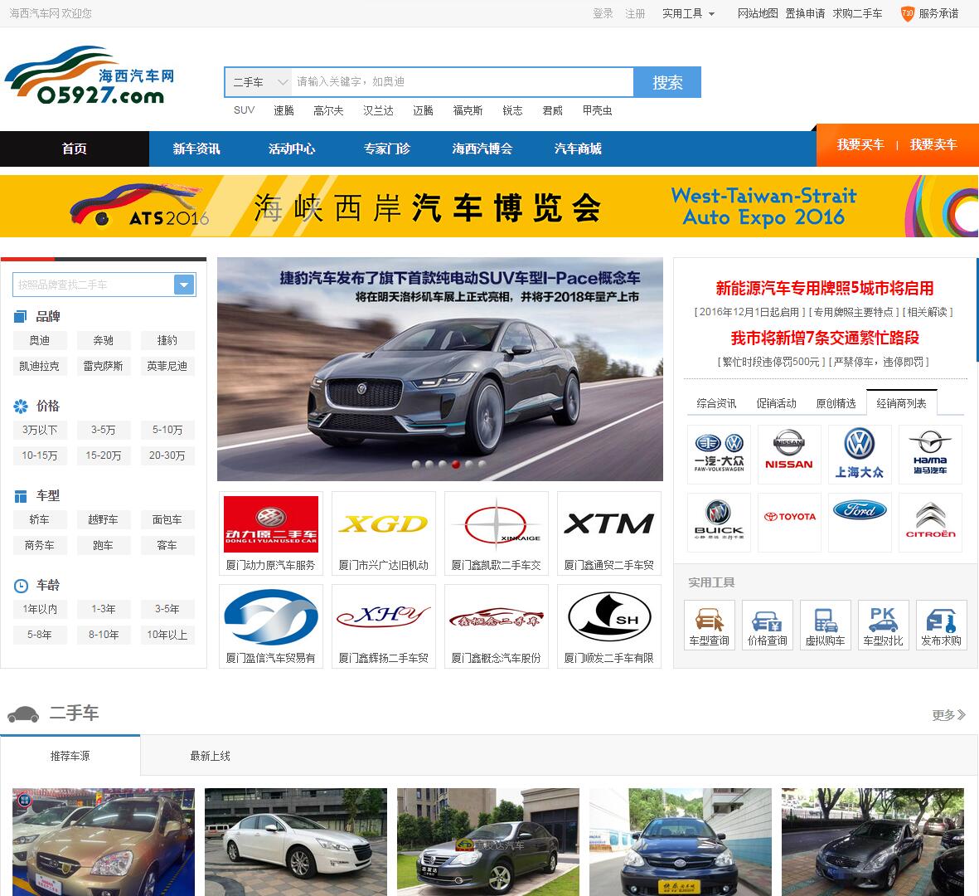The width and height of the screenshot is (979, 896).
Task: Click the Haima 海马汽车 logo
Action: click(x=930, y=455)
